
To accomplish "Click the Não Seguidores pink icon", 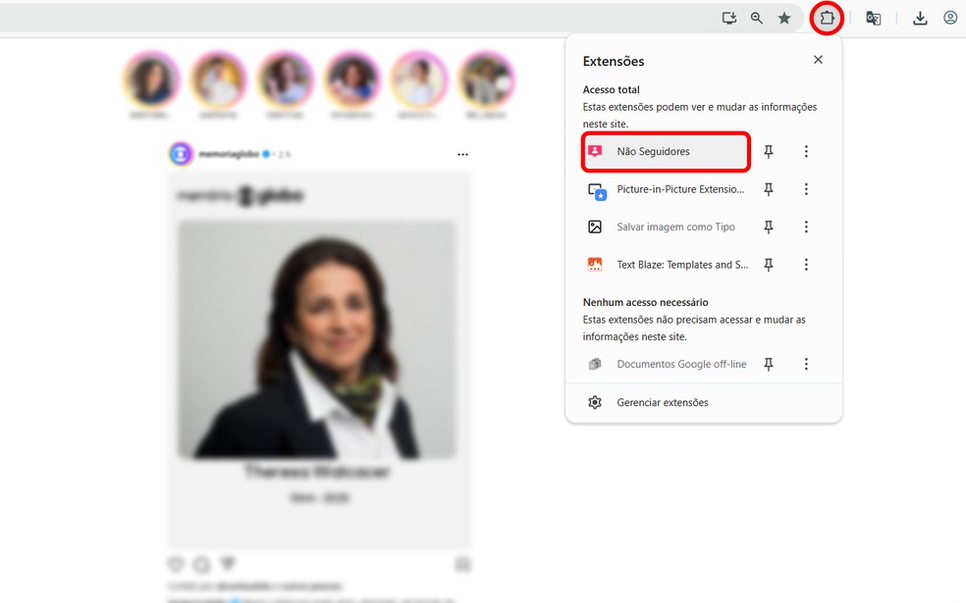I will coord(595,151).
